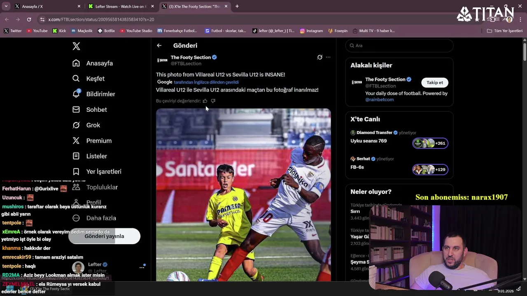The height and width of the screenshot is (296, 527).
Task: Go back with the Gönderi arrow
Action: pyautogui.click(x=159, y=46)
